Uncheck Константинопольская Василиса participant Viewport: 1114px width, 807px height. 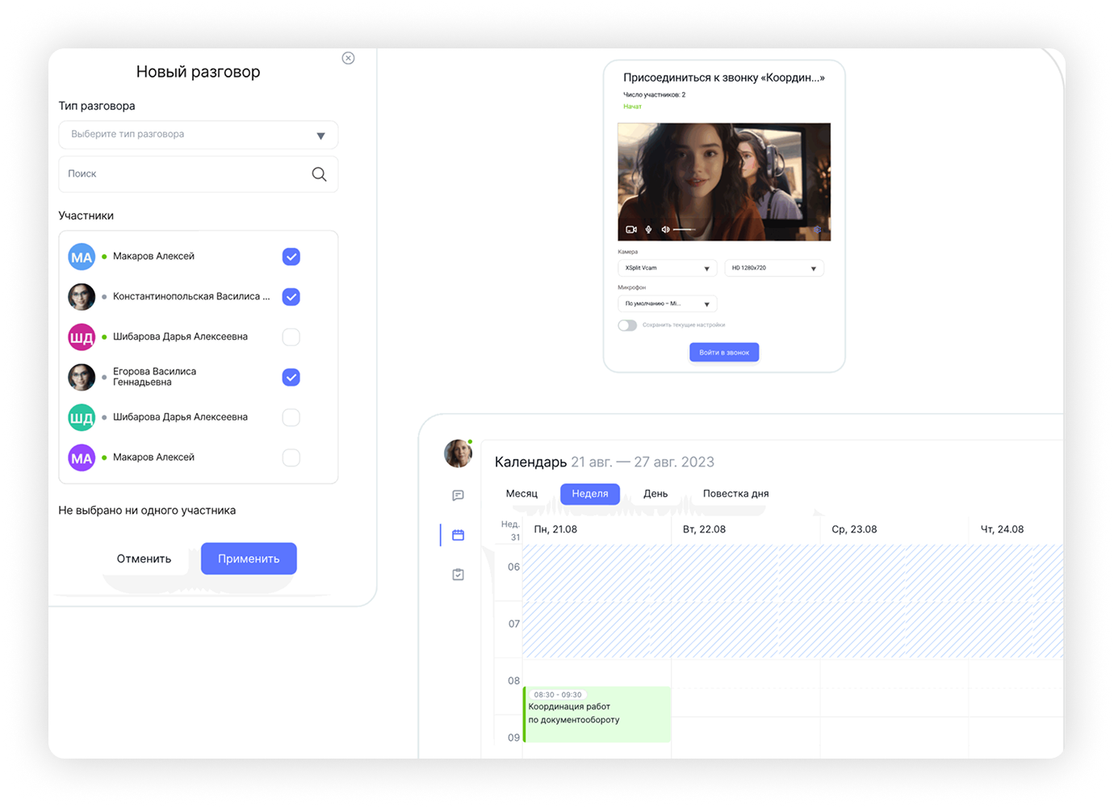pyautogui.click(x=291, y=297)
